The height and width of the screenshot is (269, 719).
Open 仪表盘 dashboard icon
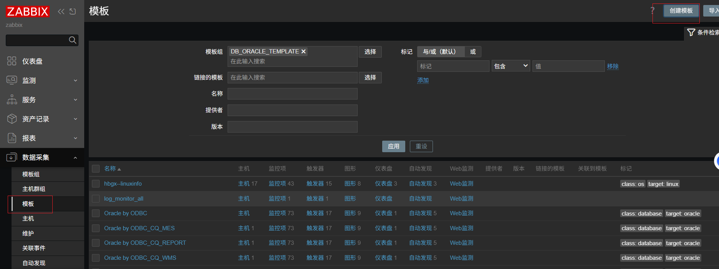(x=12, y=61)
